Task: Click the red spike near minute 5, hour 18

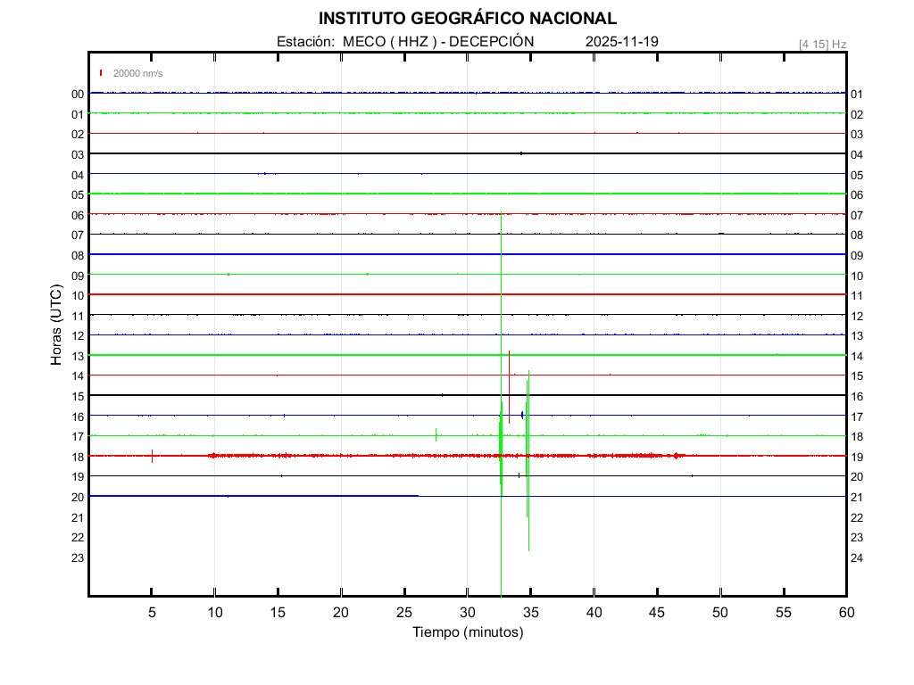Action: pyautogui.click(x=153, y=456)
